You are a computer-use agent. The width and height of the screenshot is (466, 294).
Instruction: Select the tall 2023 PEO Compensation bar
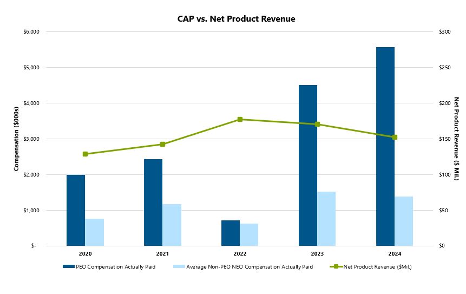(x=308, y=165)
